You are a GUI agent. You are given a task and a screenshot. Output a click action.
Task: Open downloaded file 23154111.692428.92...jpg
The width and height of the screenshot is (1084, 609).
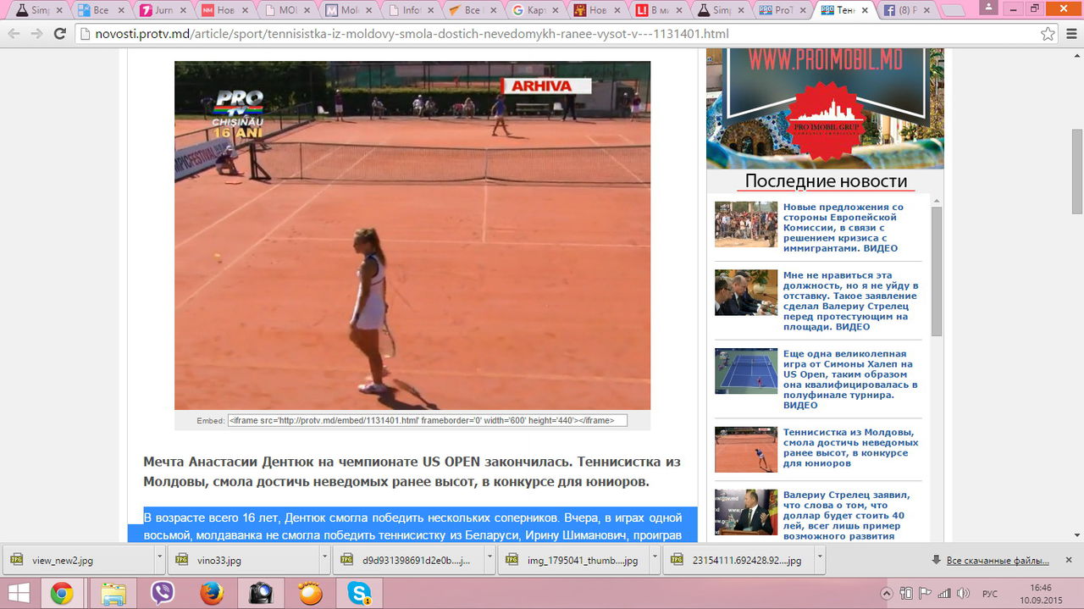[x=738, y=560]
